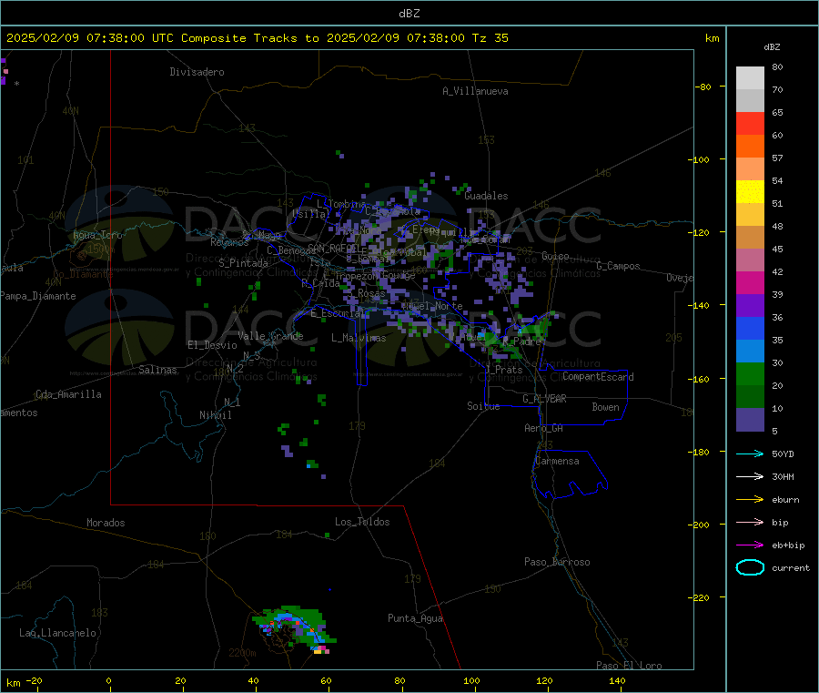
Task: Click the 57 dBZ orange color swatch
Action: (x=750, y=168)
